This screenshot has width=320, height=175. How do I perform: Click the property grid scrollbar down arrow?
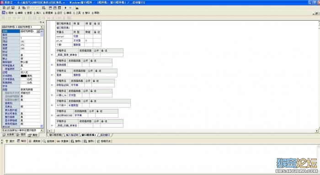coord(42,126)
